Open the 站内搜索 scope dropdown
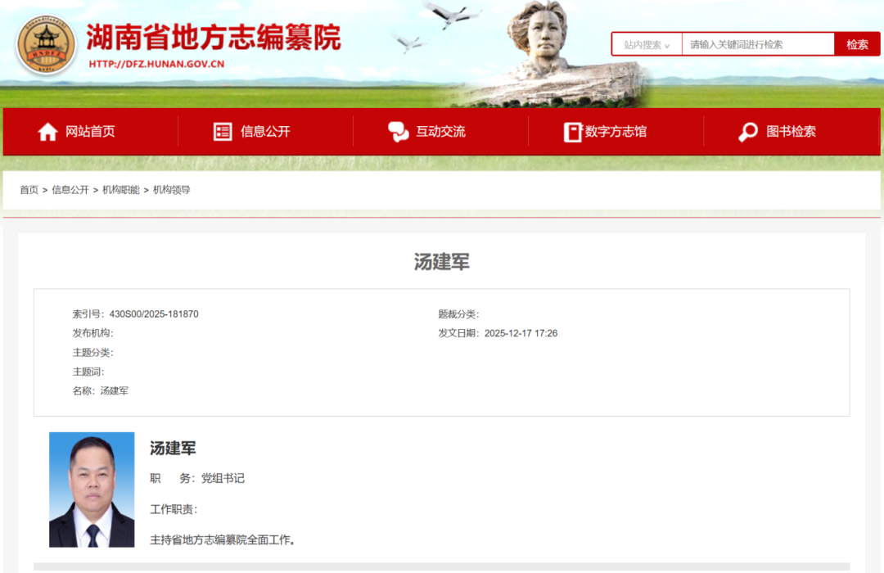 tap(647, 45)
